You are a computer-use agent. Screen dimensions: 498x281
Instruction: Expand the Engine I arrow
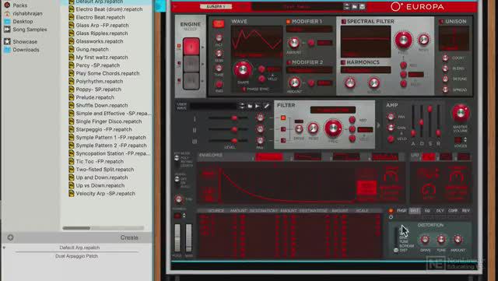pos(202,47)
